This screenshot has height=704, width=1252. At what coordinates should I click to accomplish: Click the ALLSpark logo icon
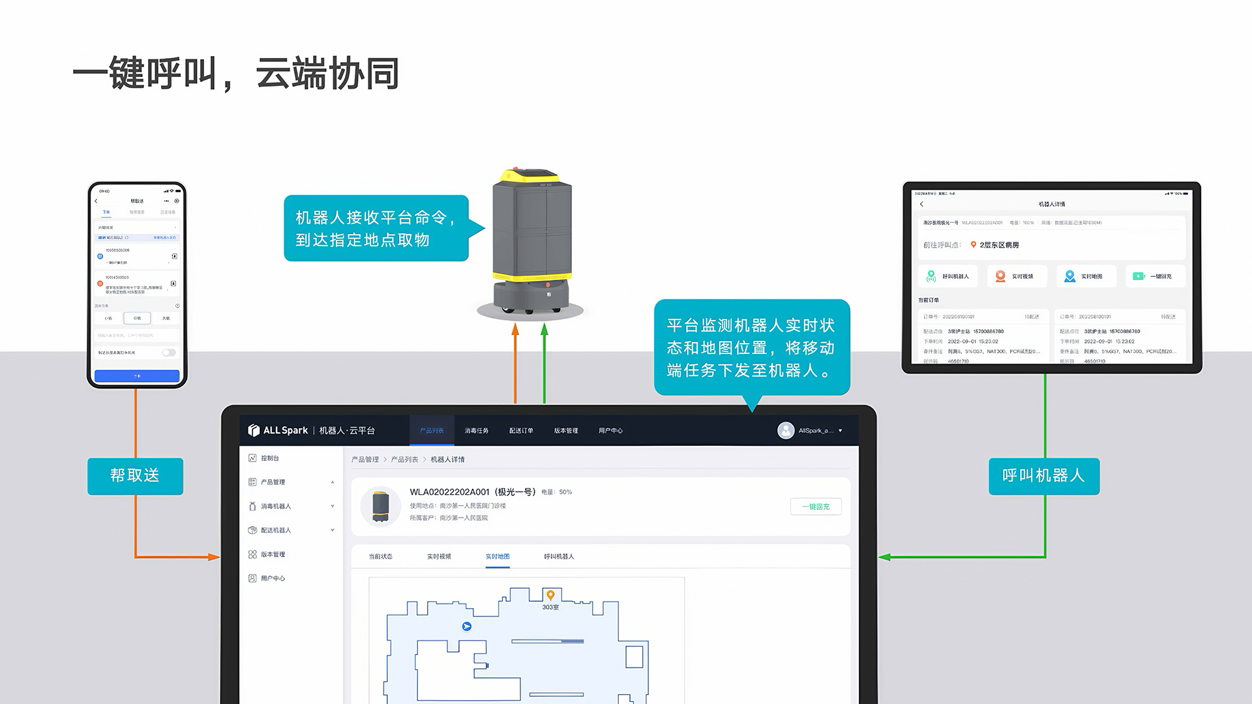click(254, 430)
